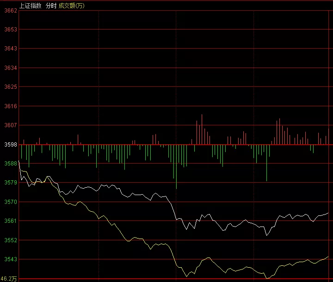Click the 3543 price axis label
The width and height of the screenshot is (333, 282).
pos(11,259)
